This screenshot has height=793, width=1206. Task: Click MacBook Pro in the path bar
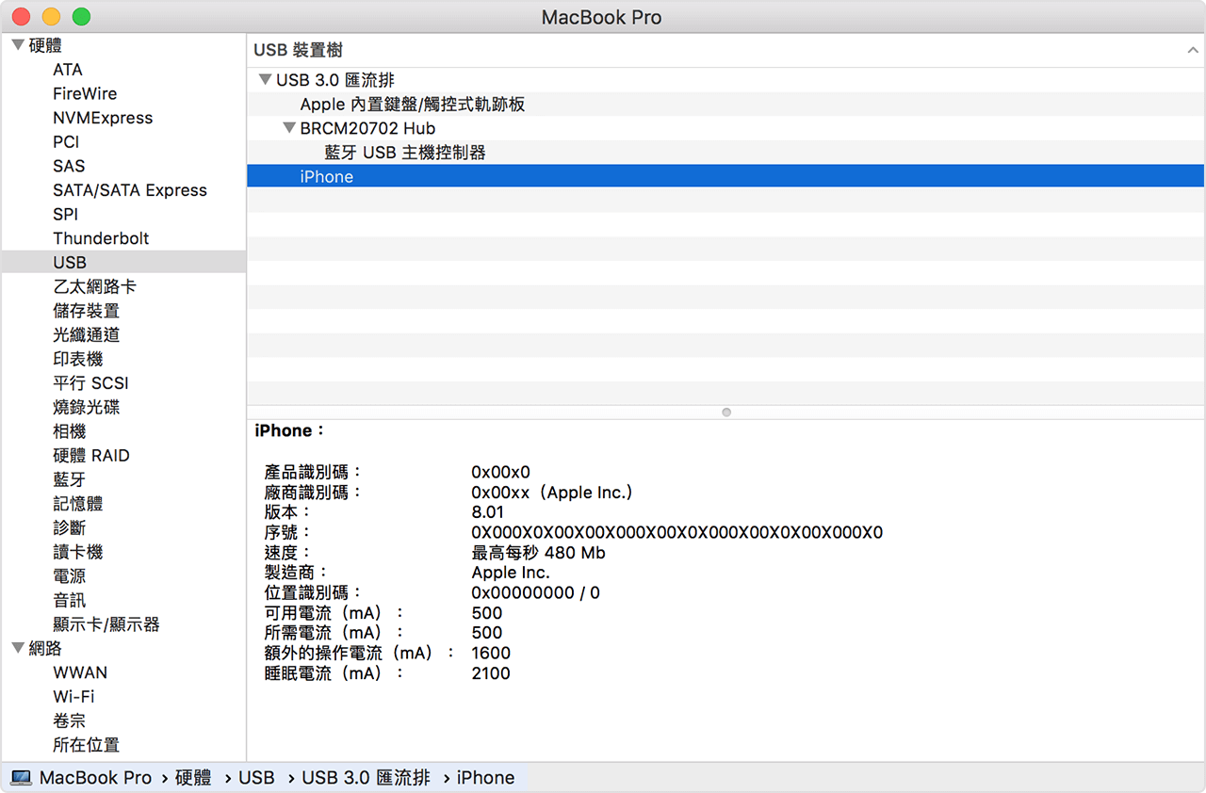tap(95, 778)
